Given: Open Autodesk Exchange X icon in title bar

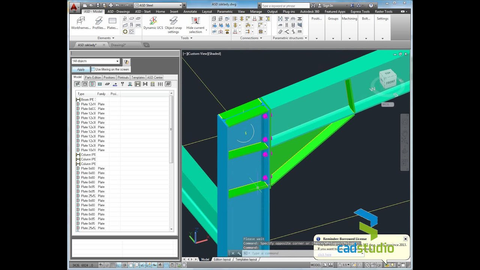Looking at the screenshot, I should click(352, 6).
